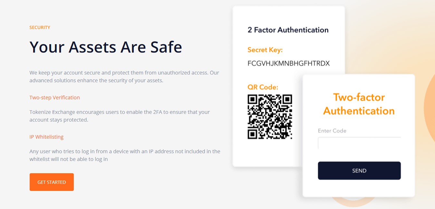Focus the Enter Code input field
The image size is (435, 209).
[x=359, y=143]
